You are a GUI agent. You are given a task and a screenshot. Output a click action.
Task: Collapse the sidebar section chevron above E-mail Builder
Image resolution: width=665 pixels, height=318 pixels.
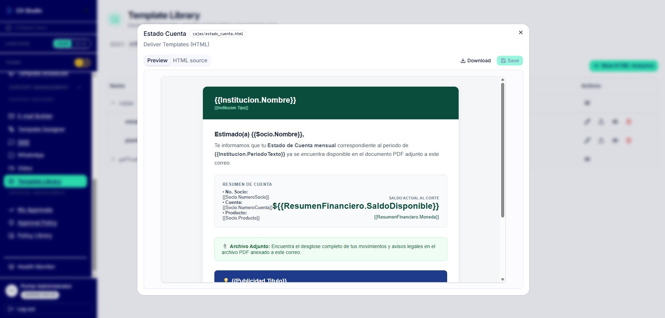click(79, 87)
